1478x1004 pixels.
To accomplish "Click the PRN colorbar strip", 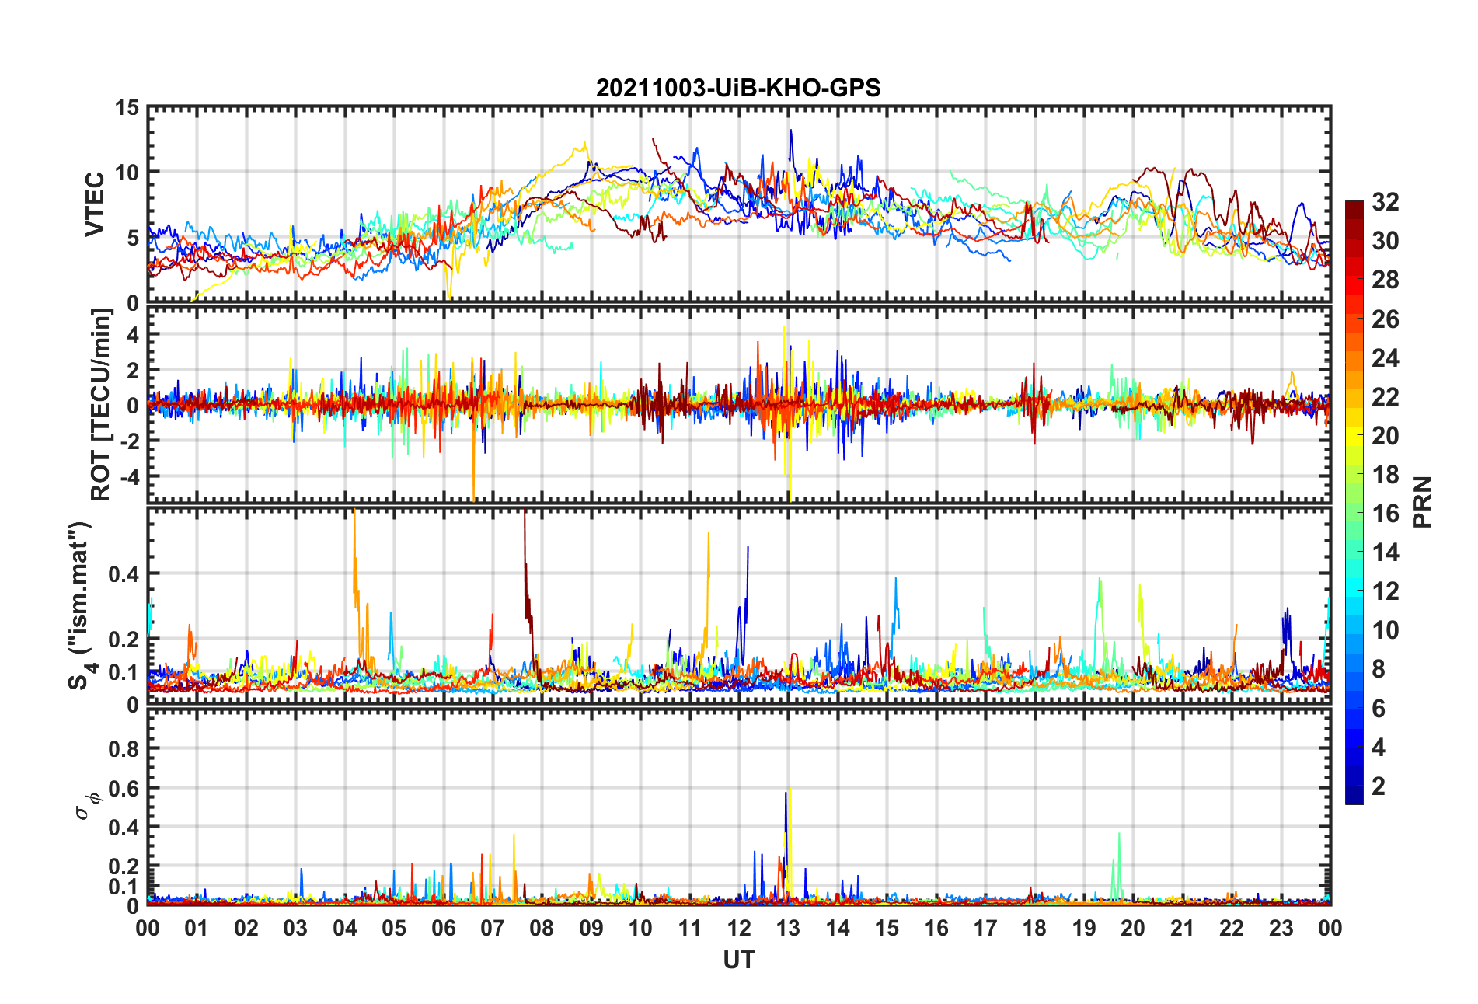I will (1354, 502).
